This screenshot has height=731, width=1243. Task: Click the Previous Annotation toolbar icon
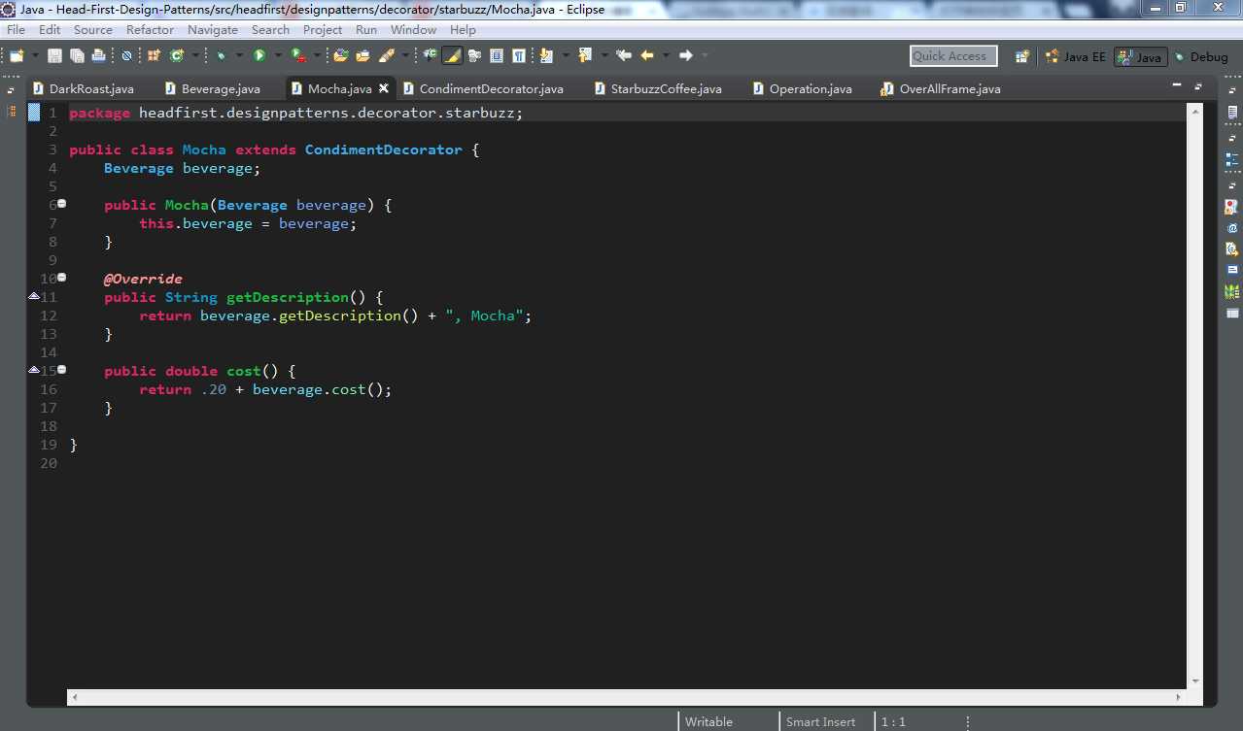(585, 56)
